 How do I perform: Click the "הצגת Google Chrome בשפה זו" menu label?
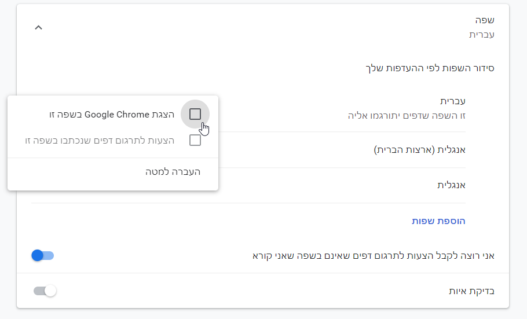pyautogui.click(x=112, y=115)
